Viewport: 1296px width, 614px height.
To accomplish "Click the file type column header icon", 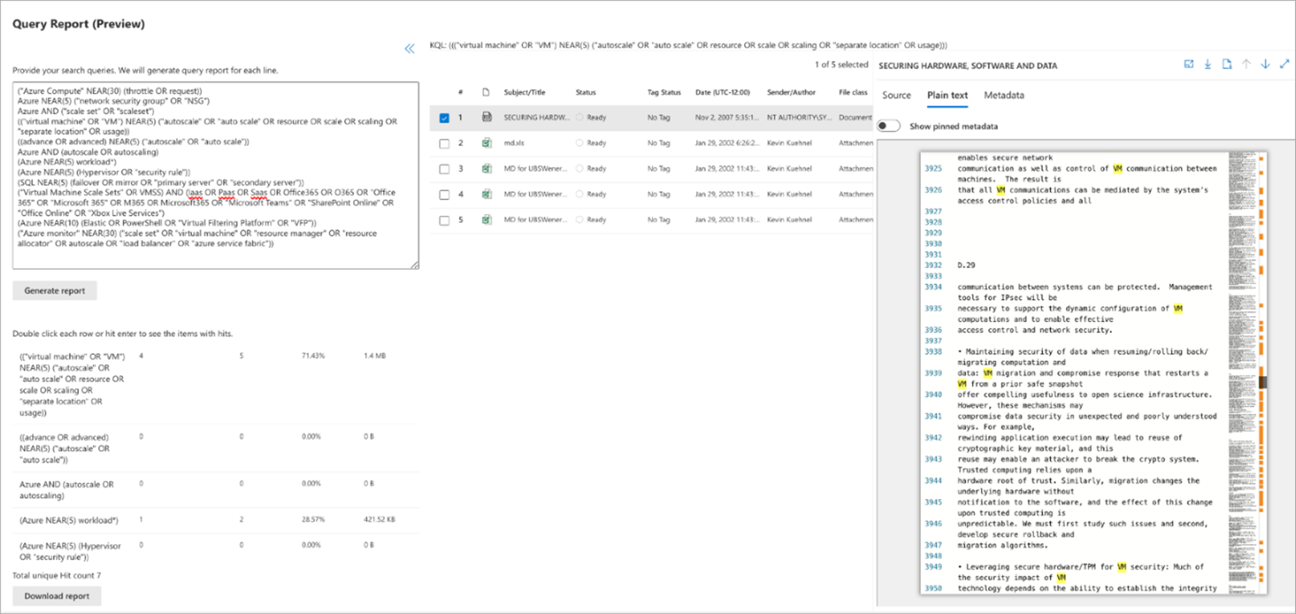I will (486, 92).
